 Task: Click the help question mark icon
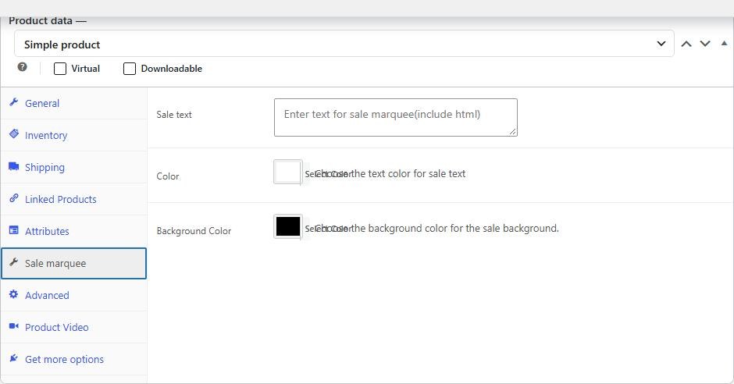(22, 67)
